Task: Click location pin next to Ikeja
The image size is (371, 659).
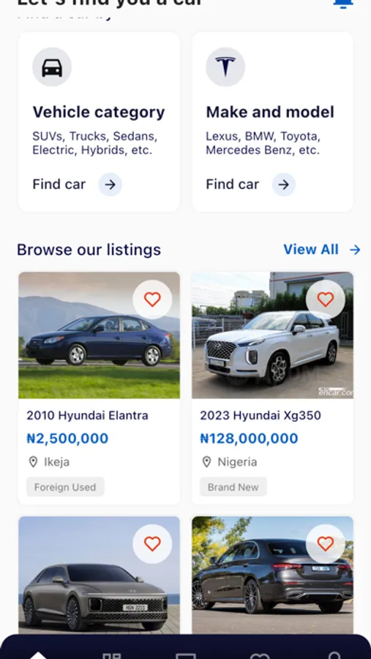Action: click(33, 462)
